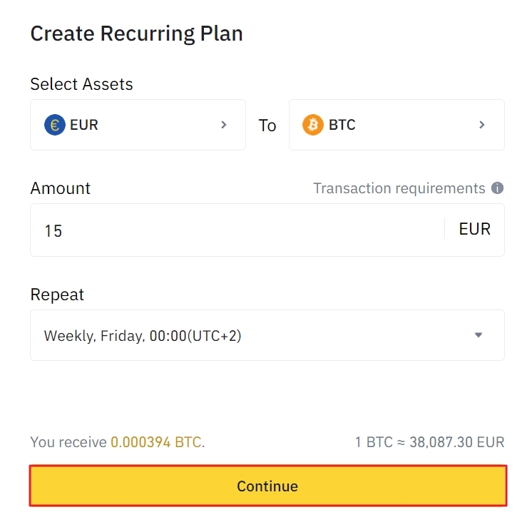532x527 pixels.
Task: Click the EUR label in source asset selector
Action: point(84,126)
